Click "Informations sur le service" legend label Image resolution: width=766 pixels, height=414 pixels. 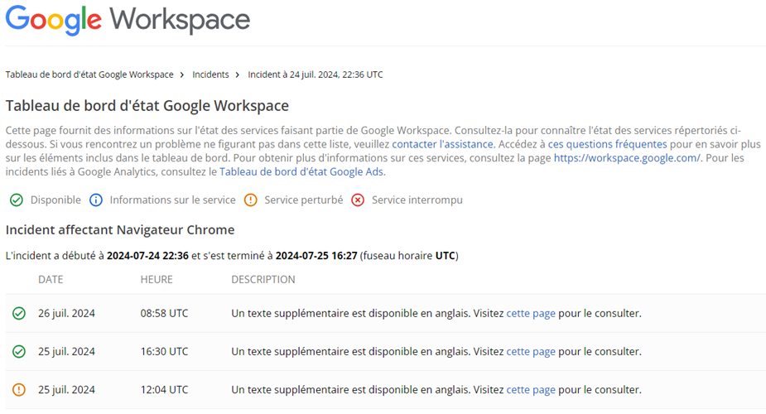pos(172,200)
